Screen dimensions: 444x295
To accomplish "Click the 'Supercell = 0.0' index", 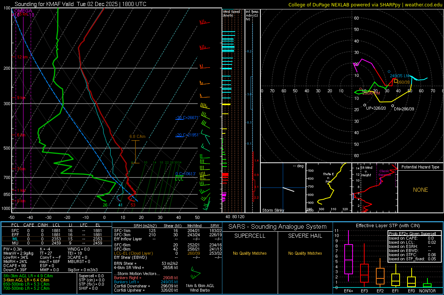I will coord(91,276).
